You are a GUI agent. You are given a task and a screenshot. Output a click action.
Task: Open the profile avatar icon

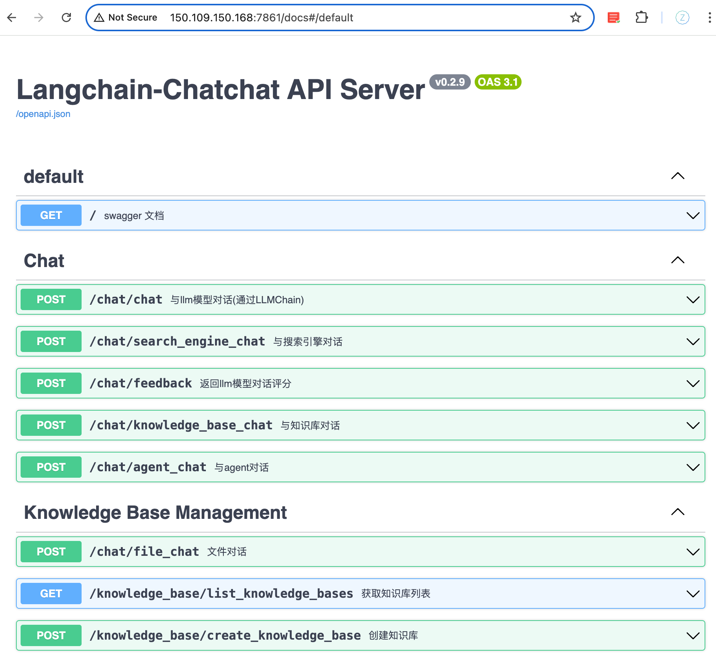pos(682,18)
